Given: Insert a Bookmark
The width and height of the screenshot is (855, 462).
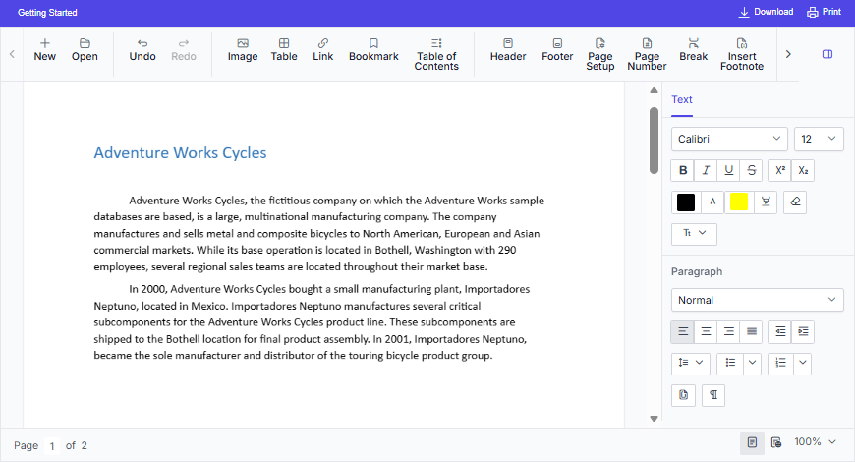Looking at the screenshot, I should 373,50.
